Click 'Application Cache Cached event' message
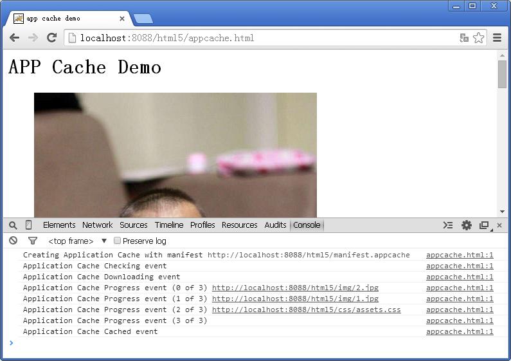 90,331
